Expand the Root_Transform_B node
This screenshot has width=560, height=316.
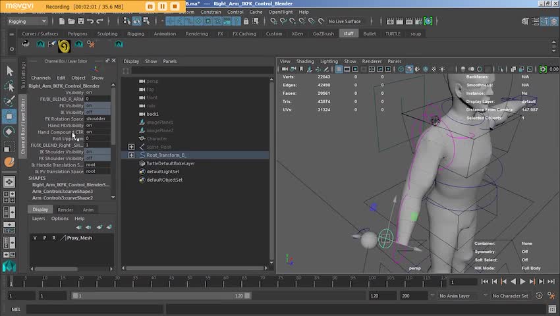point(131,155)
